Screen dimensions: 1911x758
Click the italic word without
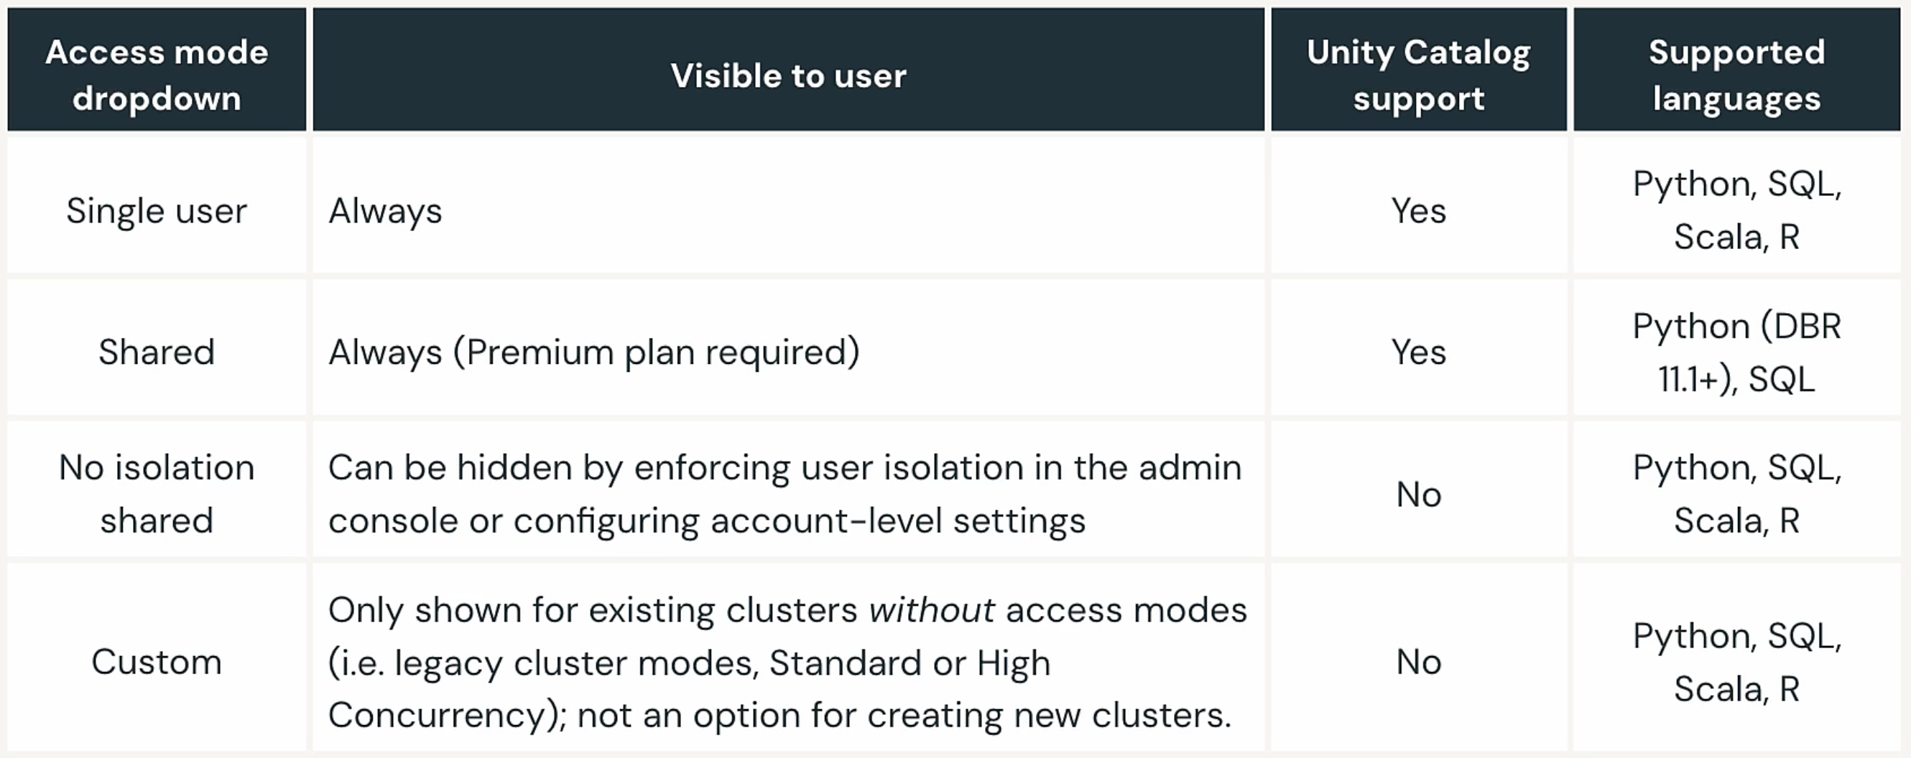pos(931,611)
